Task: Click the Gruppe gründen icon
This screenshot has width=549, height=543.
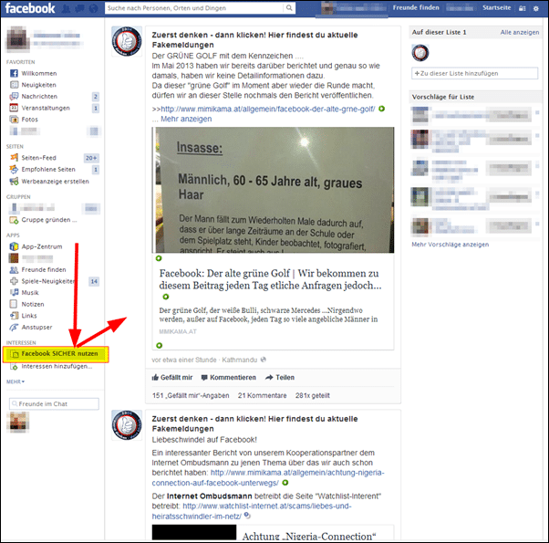Action: tap(14, 220)
